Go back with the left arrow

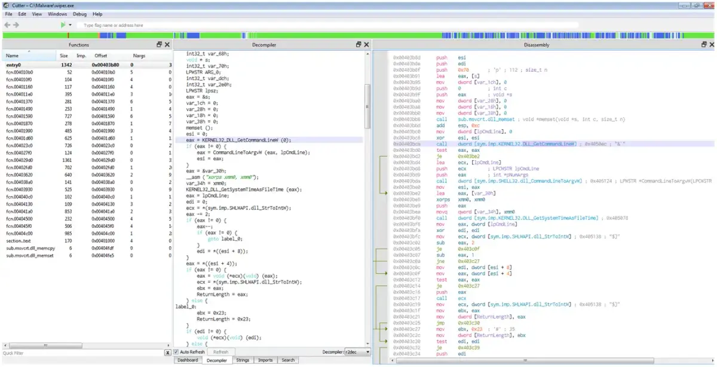click(x=7, y=25)
